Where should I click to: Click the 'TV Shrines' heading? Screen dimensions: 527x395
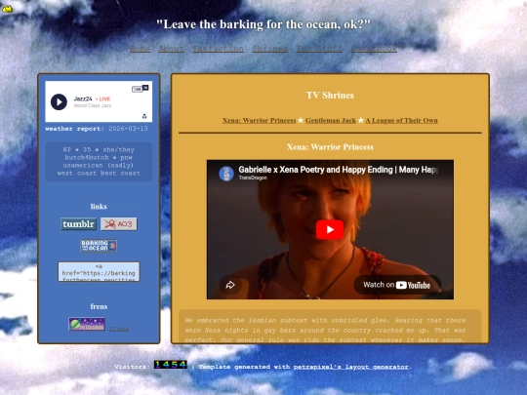tap(330, 95)
